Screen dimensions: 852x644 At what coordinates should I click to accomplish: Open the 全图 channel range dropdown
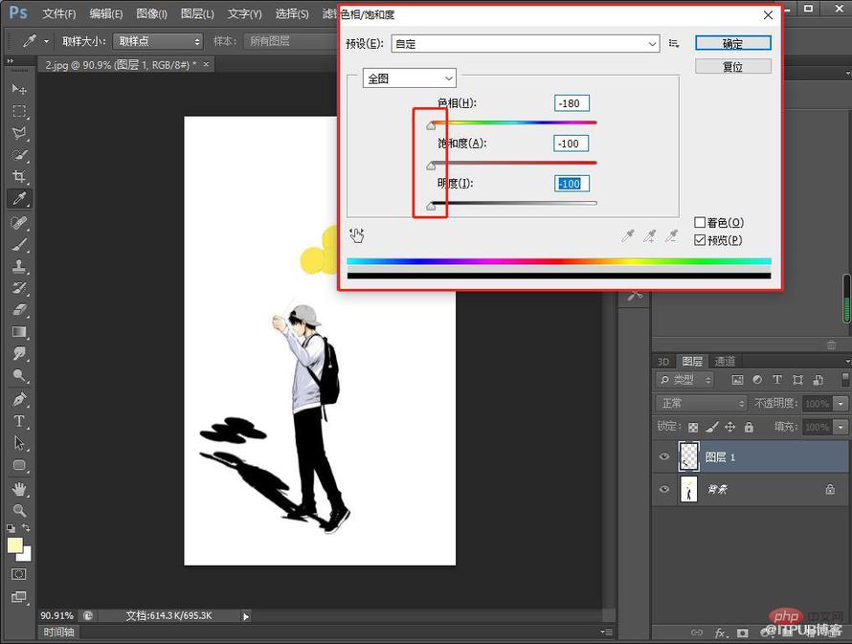tap(409, 78)
